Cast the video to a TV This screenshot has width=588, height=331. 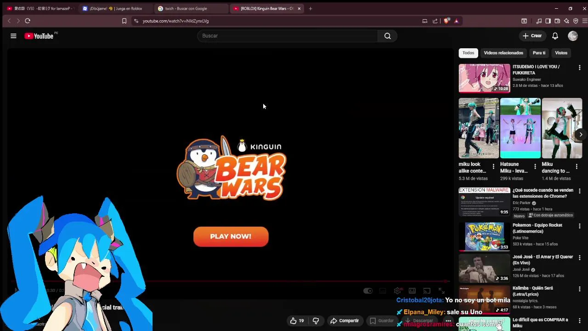(x=427, y=291)
